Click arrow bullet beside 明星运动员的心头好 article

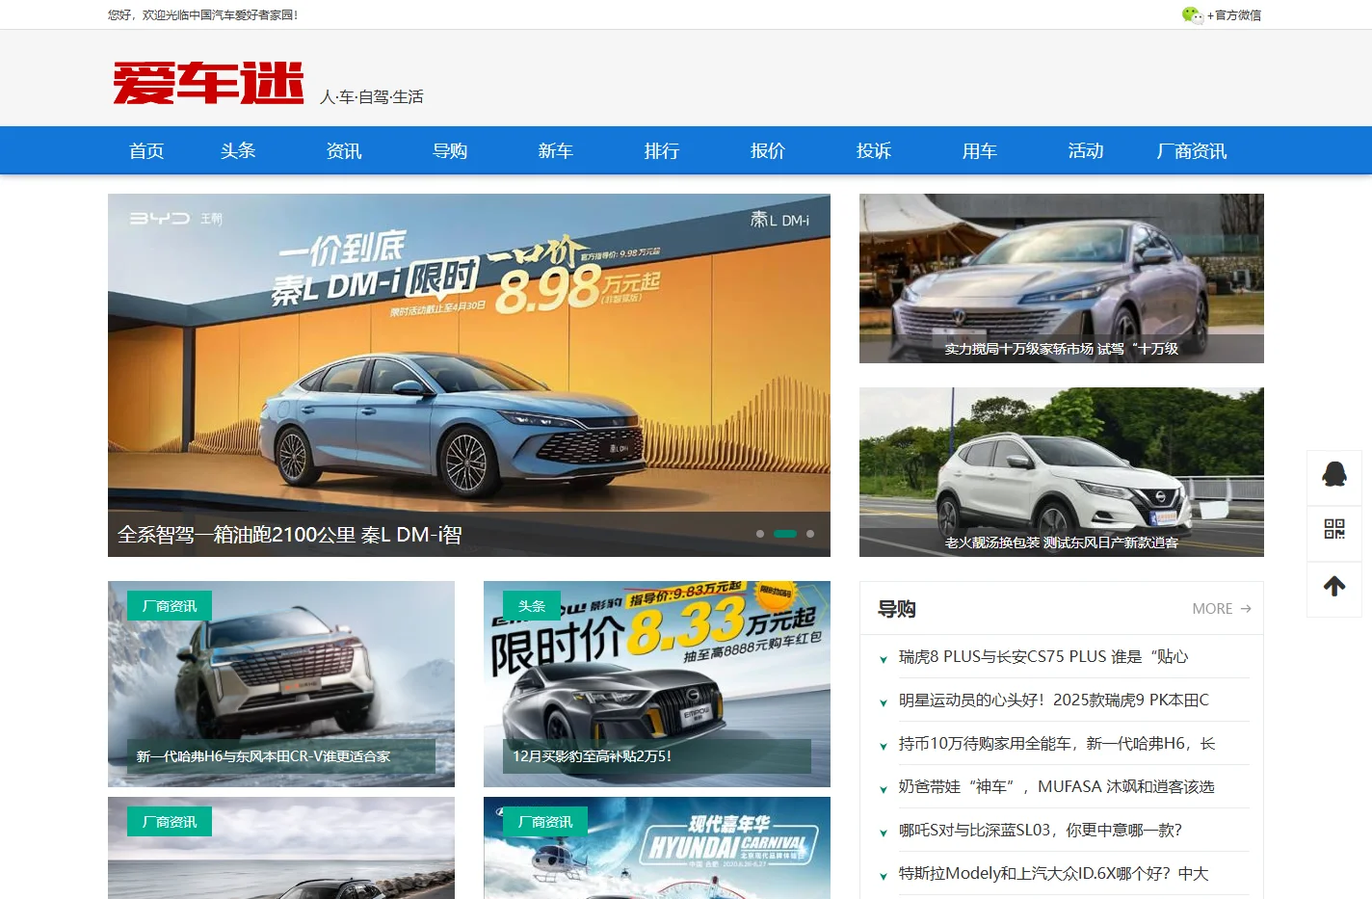coord(883,703)
